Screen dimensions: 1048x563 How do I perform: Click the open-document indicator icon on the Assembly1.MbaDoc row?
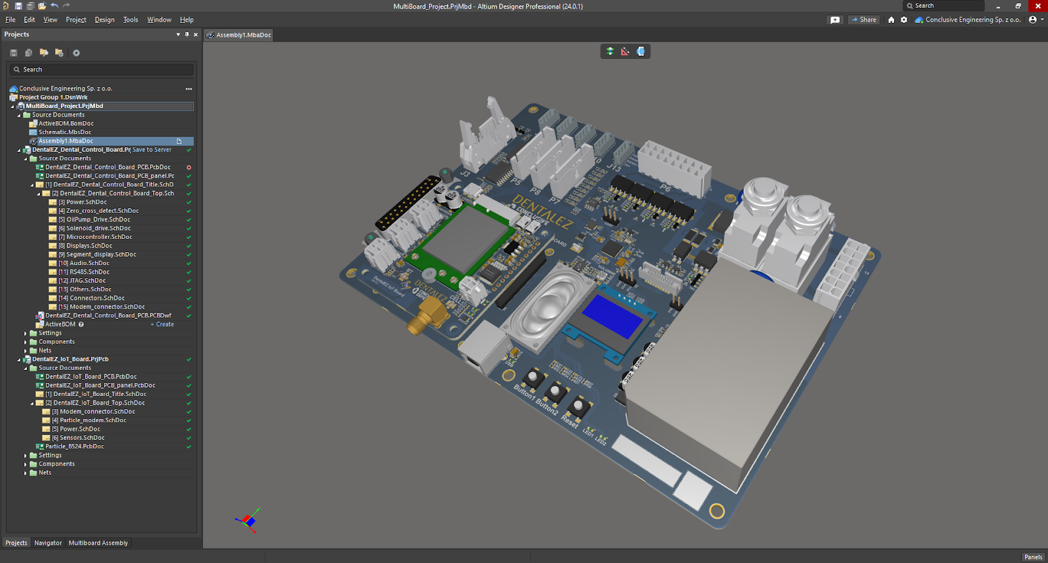[179, 141]
